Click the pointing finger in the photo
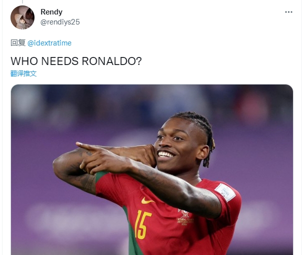Viewport: 302px width, 255px height. click(86, 147)
